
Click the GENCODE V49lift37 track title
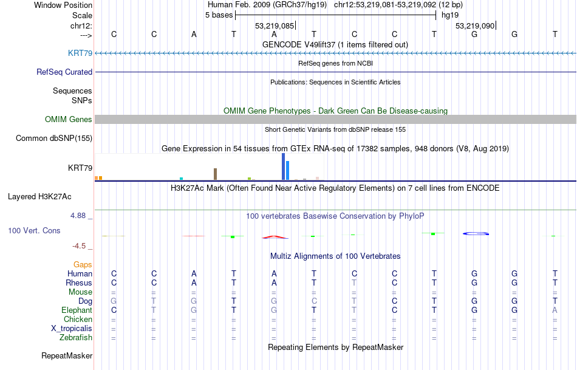pos(335,44)
